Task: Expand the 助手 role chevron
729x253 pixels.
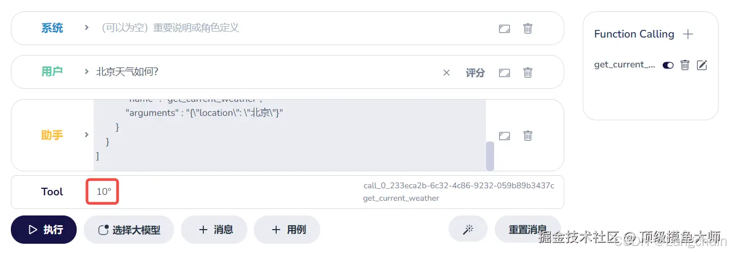Action: (86, 134)
